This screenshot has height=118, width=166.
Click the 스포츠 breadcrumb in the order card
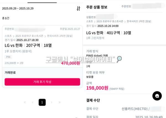click(8, 36)
